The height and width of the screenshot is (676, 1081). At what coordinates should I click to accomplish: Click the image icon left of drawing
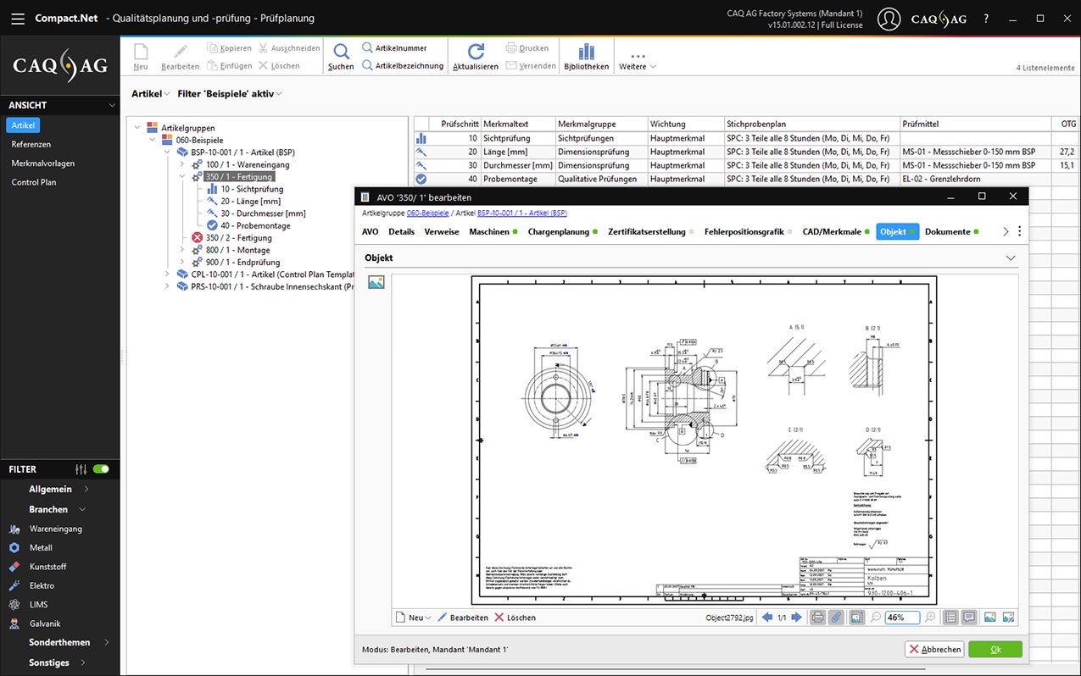(376, 283)
